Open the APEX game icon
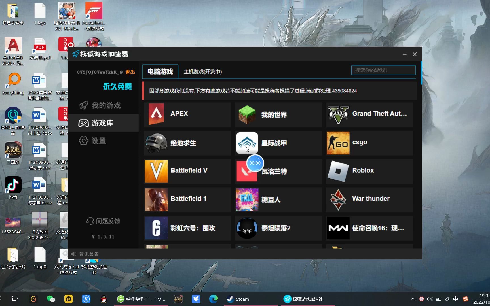The height and width of the screenshot is (306, 490). (156, 114)
